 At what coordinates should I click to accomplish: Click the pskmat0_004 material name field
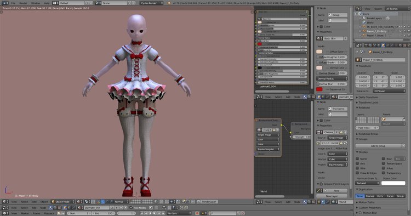coord(96,208)
